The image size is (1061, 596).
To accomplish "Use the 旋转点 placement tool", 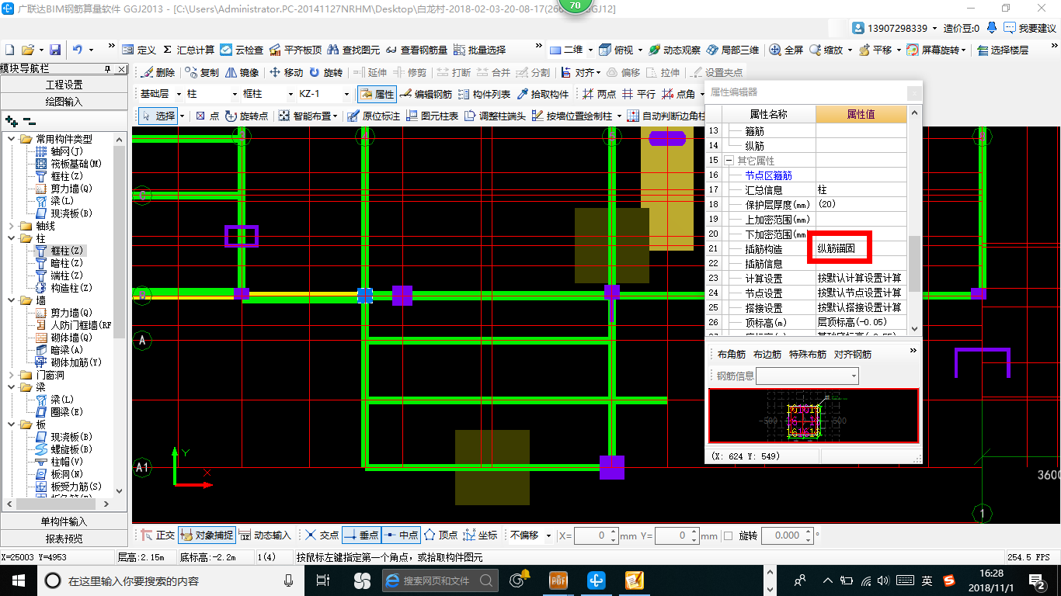I will [x=246, y=116].
